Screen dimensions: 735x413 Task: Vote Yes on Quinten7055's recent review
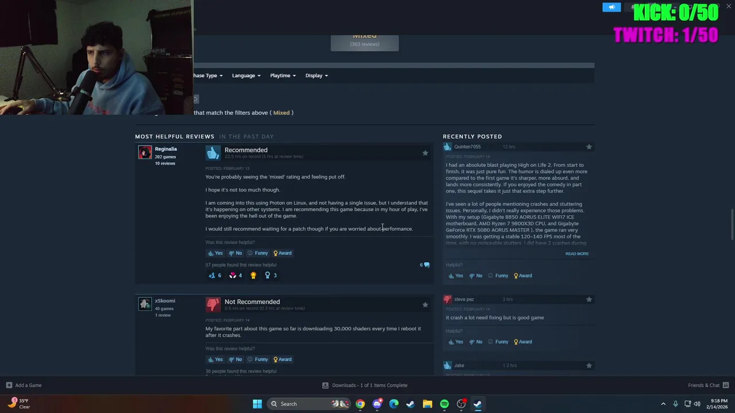pyautogui.click(x=455, y=276)
